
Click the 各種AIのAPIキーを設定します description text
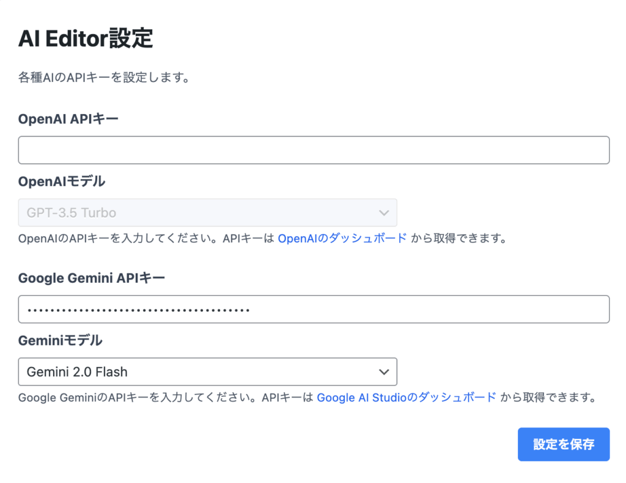(104, 78)
